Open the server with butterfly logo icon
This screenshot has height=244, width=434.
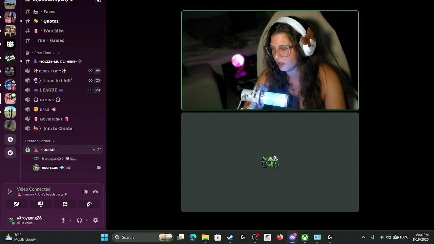click(10, 44)
